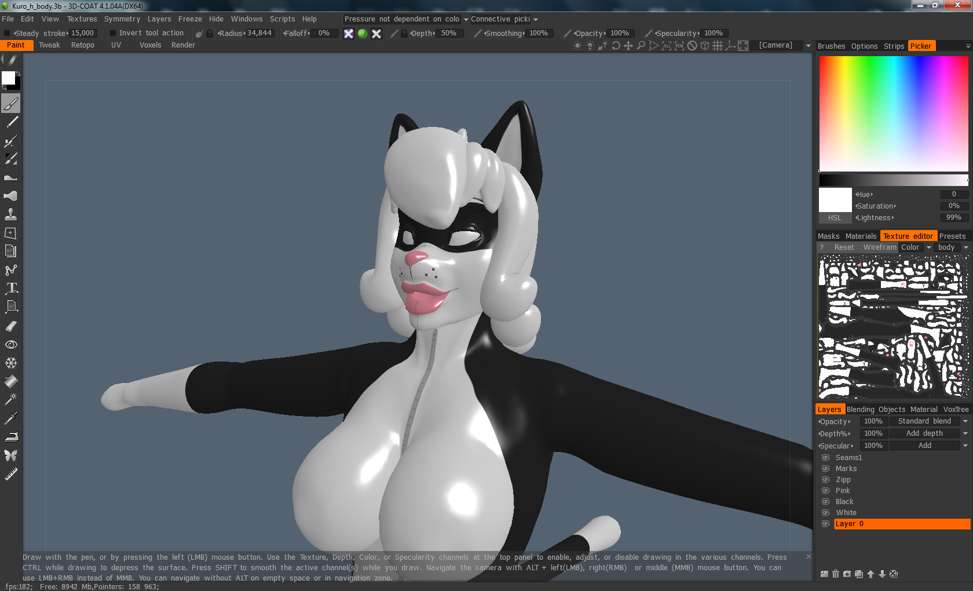This screenshot has height=591, width=973.
Task: Toggle the green specular channel circle
Action: (363, 34)
